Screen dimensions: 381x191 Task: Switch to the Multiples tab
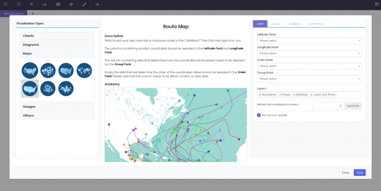tap(295, 24)
